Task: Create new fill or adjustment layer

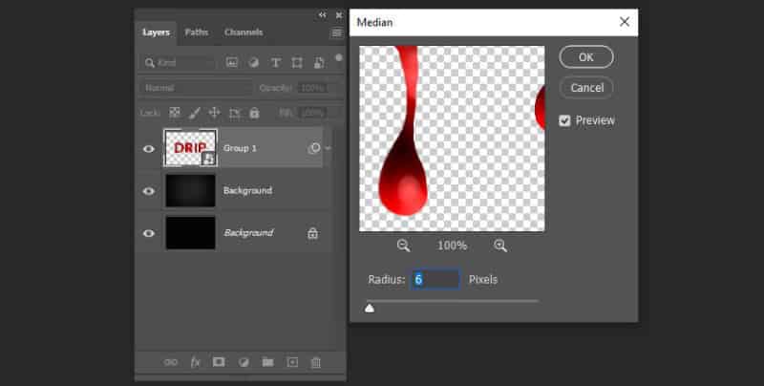Action: click(x=244, y=362)
